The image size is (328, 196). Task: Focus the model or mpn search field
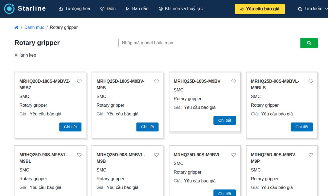tap(209, 43)
